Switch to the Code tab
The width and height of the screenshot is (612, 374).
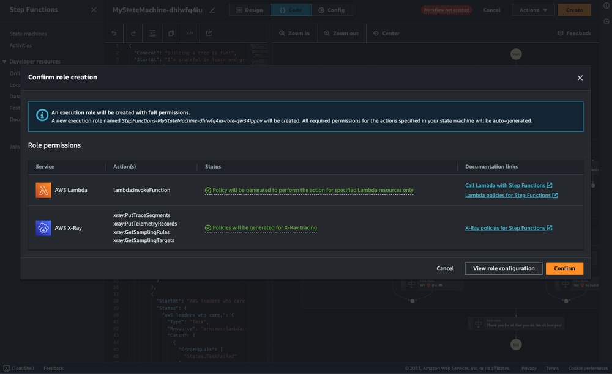291,10
